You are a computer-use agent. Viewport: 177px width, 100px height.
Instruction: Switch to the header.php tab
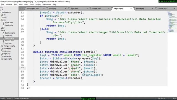click(97, 9)
